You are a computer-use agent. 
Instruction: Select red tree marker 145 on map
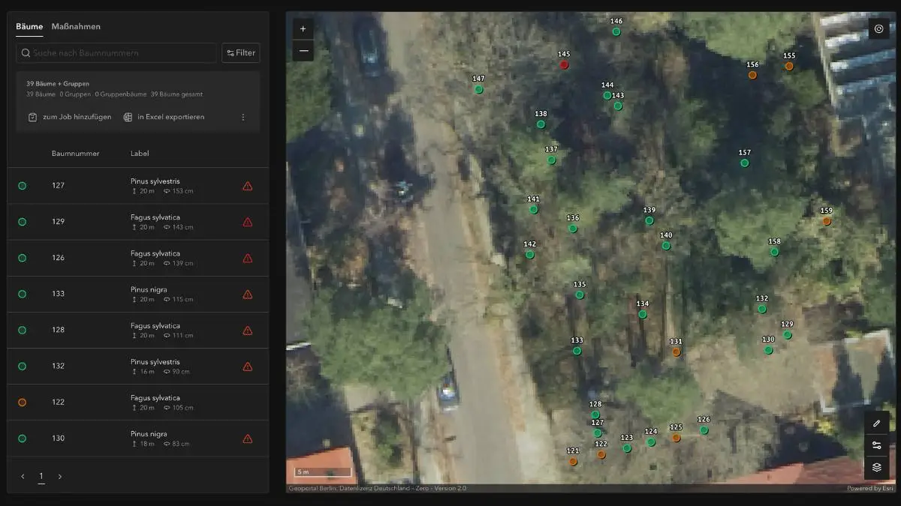(564, 64)
